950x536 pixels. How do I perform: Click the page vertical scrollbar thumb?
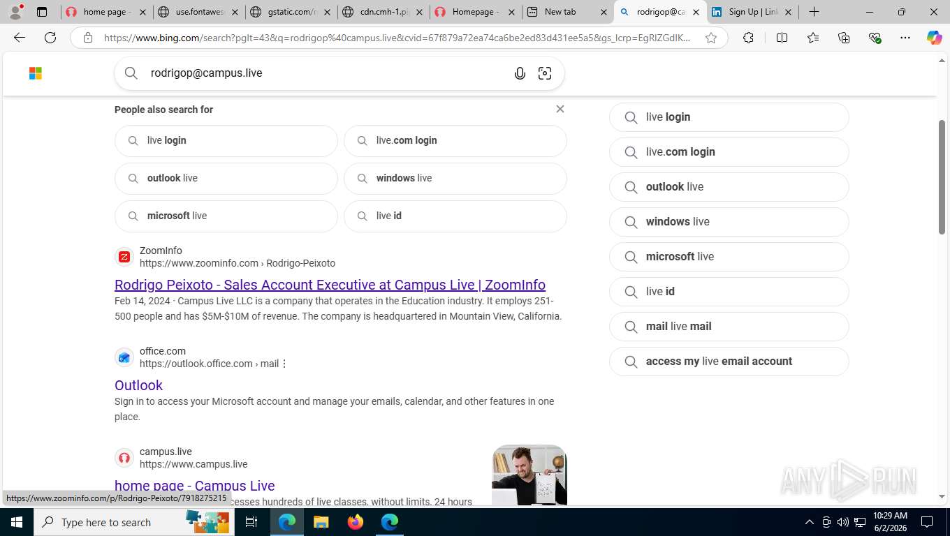(x=942, y=177)
